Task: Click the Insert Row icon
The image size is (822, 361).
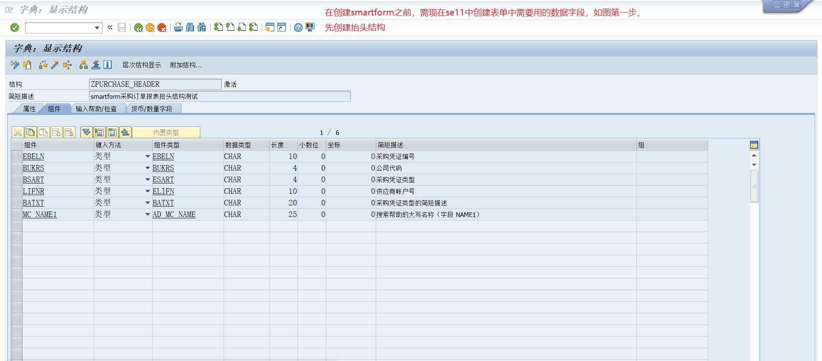Action: click(56, 132)
